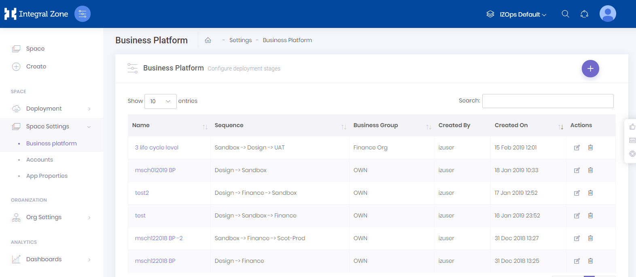
Task: Edit the 'msch122018 BP -2' row
Action: [577, 239]
